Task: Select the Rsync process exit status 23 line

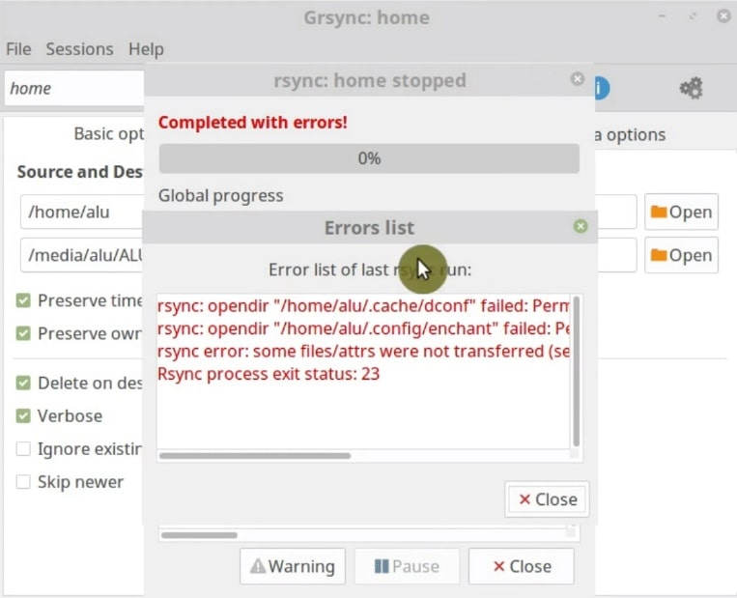Action: [269, 374]
